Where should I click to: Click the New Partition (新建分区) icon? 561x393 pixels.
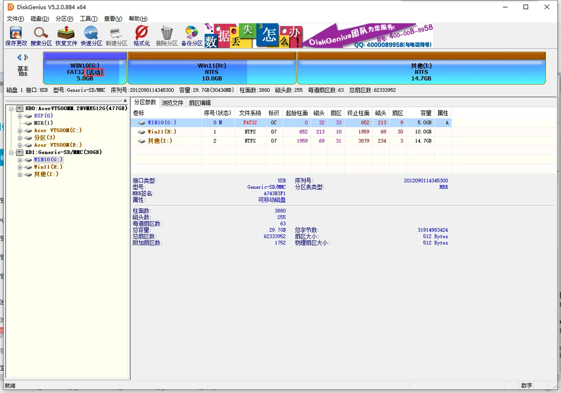[x=116, y=36]
